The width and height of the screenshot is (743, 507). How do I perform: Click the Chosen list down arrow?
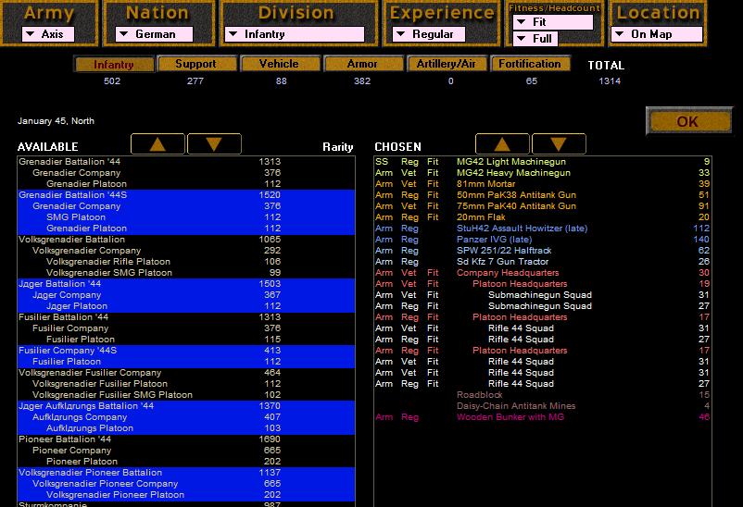[559, 144]
